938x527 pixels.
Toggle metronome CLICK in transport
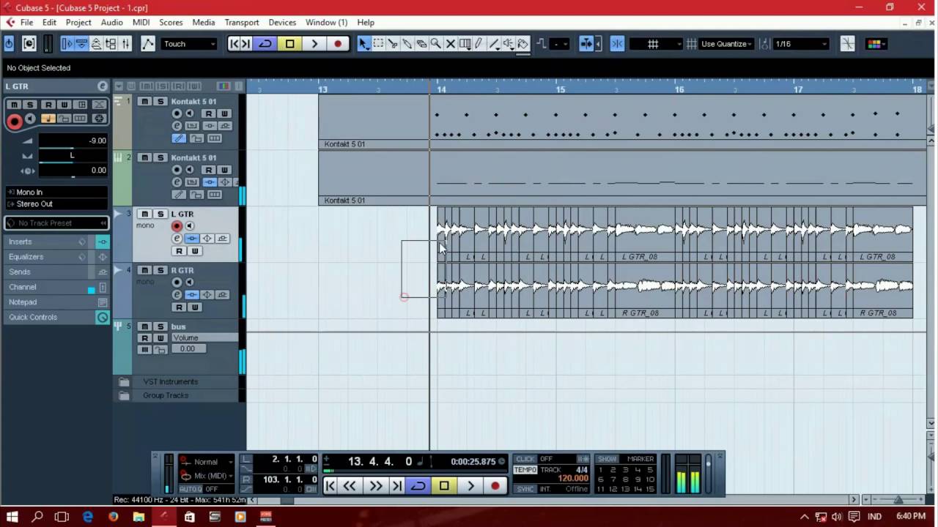(x=525, y=459)
